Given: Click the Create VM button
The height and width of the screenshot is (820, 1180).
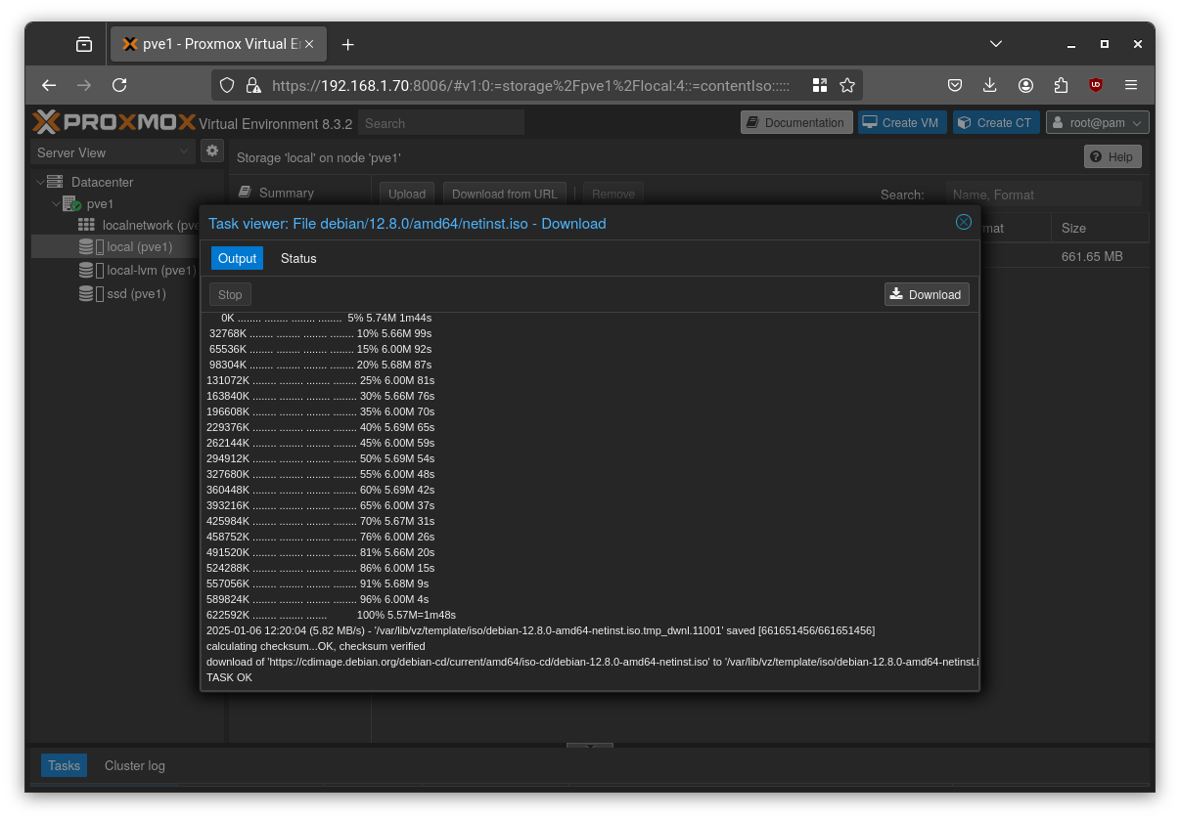Looking at the screenshot, I should point(901,122).
